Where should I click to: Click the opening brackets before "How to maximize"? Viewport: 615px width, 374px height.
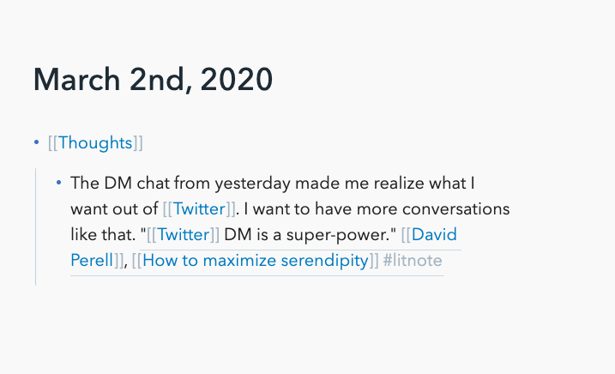[137, 260]
